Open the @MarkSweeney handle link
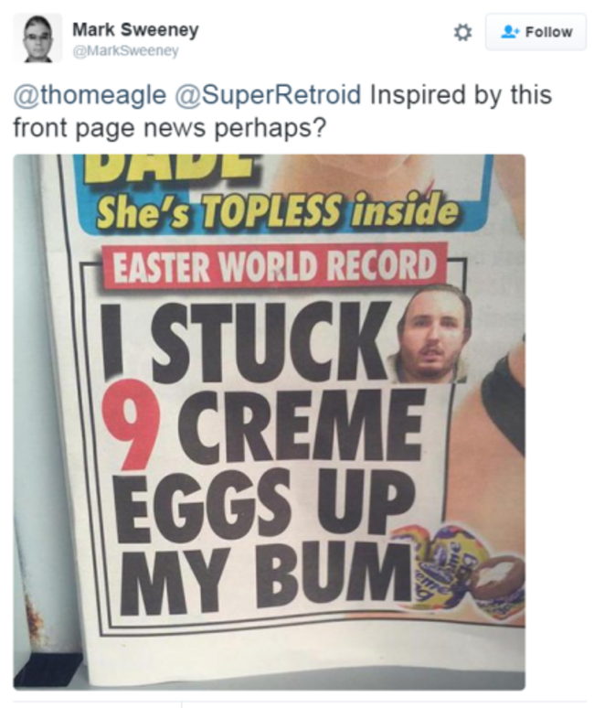 point(126,50)
